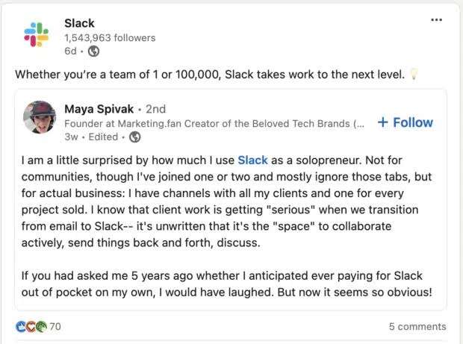The image size is (463, 344).
Task: Click the 2nd connection degree label
Action: point(155,109)
